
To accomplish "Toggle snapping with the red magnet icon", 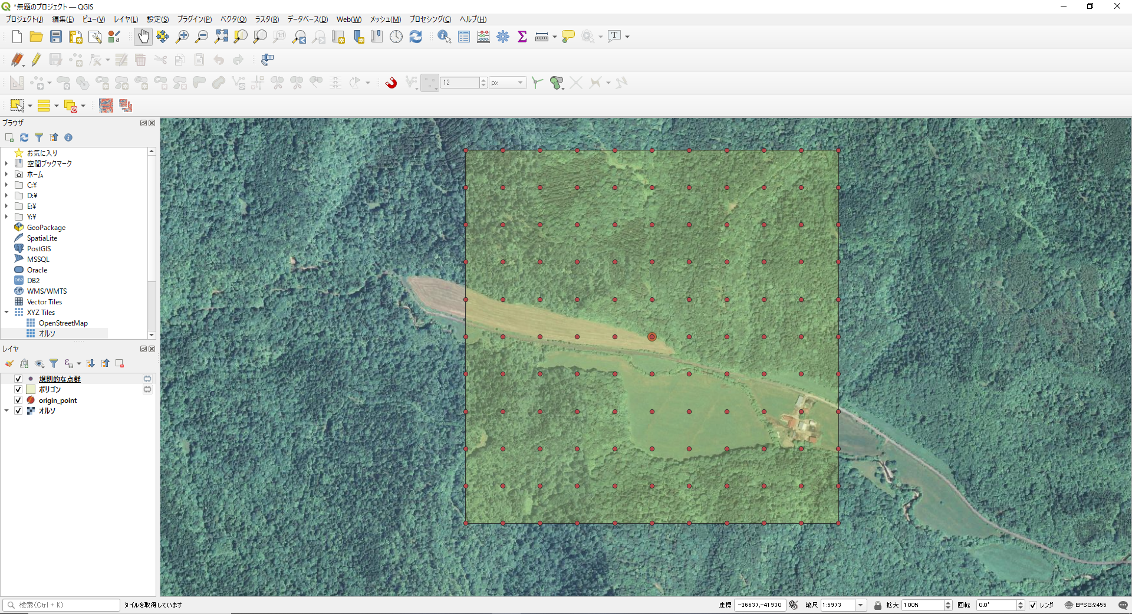I will click(391, 83).
